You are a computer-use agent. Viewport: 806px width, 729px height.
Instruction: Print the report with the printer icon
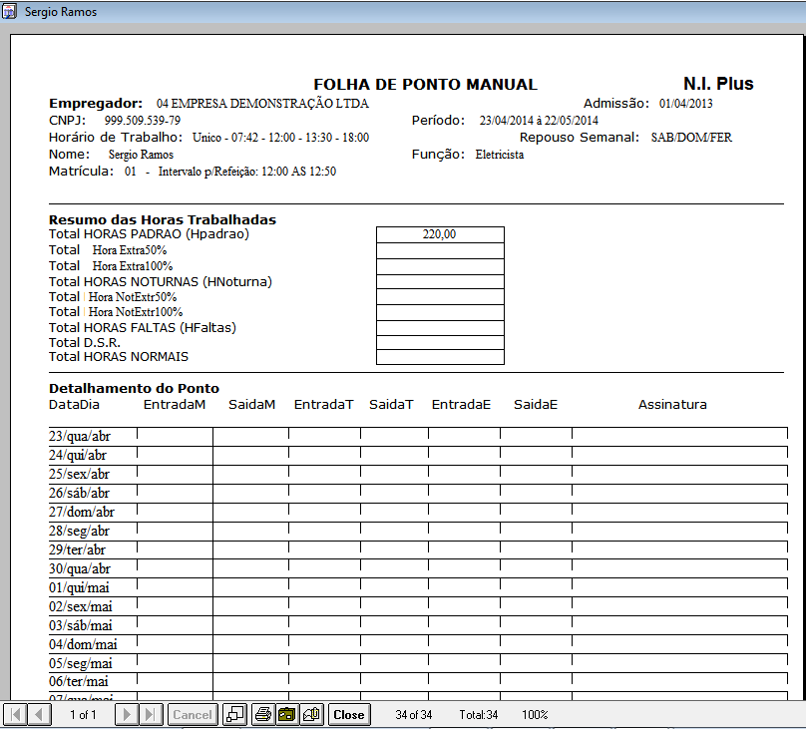click(263, 715)
